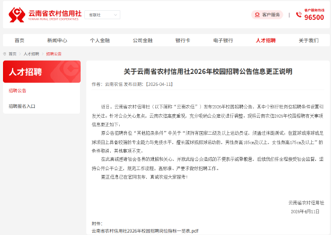The width and height of the screenshot is (331, 235).
Task: Click the red 人才招聘 sidebar header
Action: point(42,72)
